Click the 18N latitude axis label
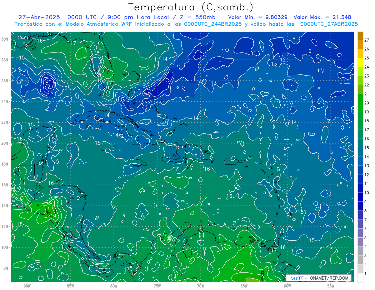 coord(5,164)
